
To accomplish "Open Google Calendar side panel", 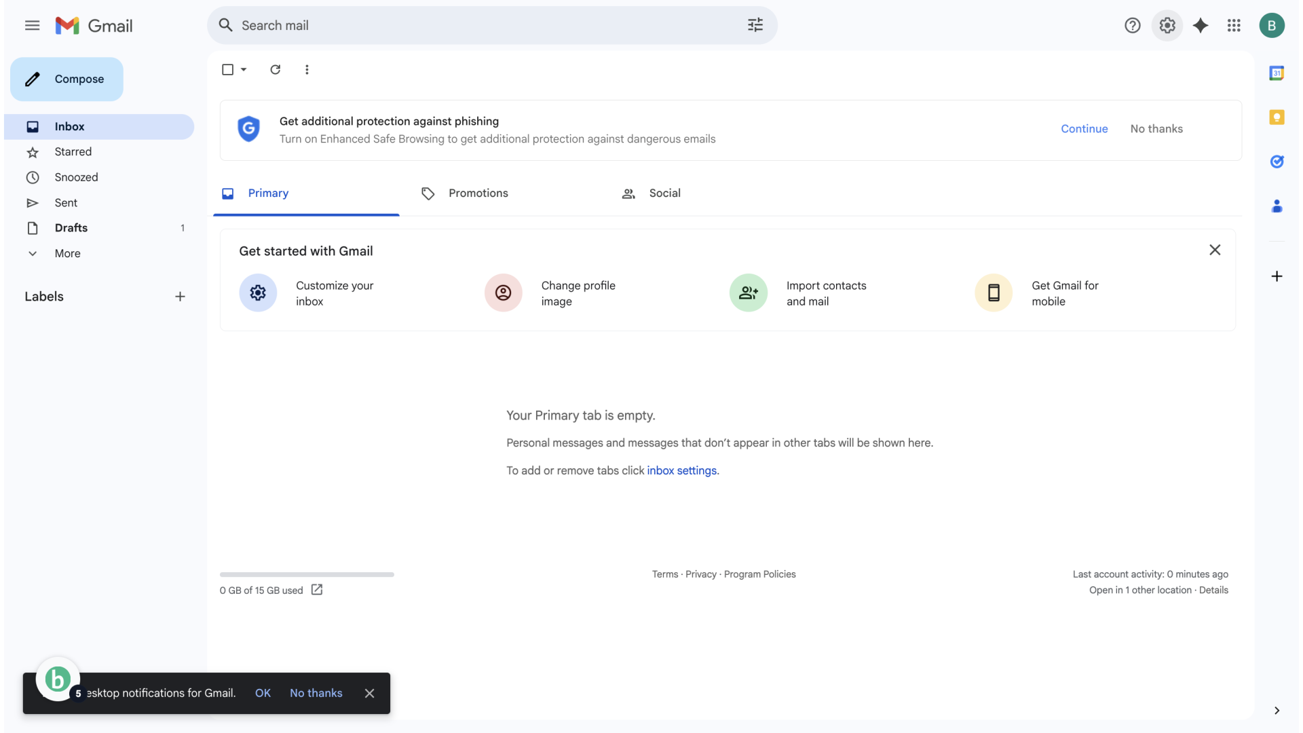I will (1277, 73).
